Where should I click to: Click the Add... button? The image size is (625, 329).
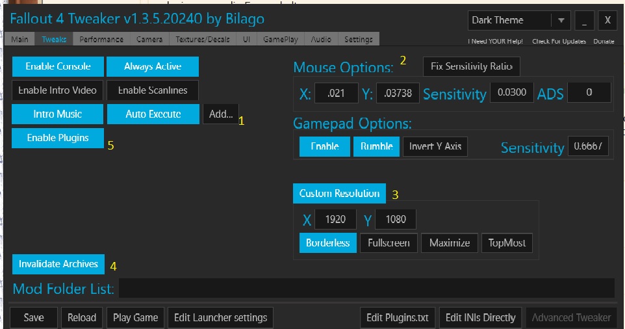click(x=221, y=114)
